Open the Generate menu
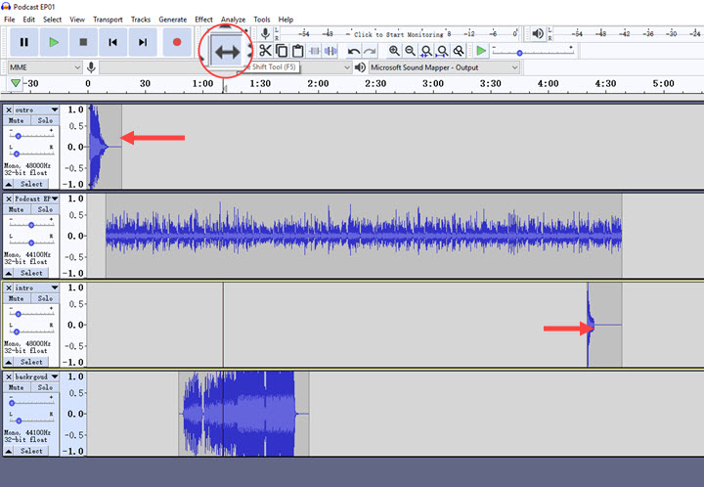The image size is (704, 487). [x=172, y=20]
